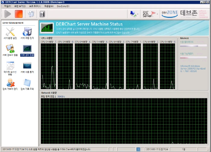Image resolution: width=211 pixels, height=152 pixels.
Task: Click the CPU 7 usage graph
Action: point(133,66)
